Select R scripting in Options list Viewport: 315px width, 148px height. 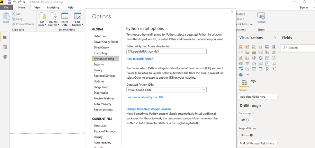[100, 53]
